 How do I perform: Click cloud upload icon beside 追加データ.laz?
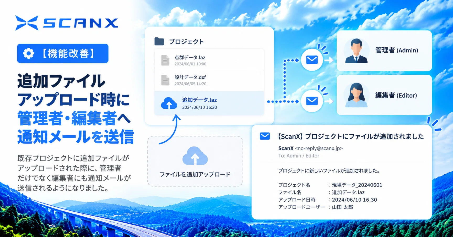(x=169, y=103)
